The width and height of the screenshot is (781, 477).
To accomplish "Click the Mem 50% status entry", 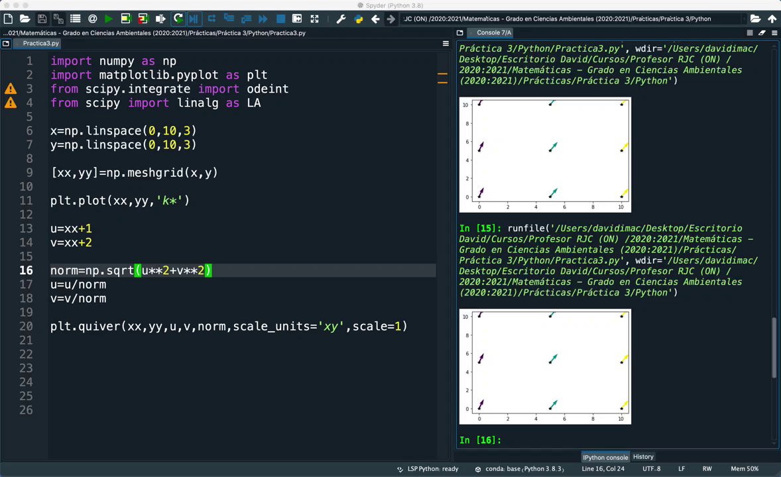I will [744, 469].
